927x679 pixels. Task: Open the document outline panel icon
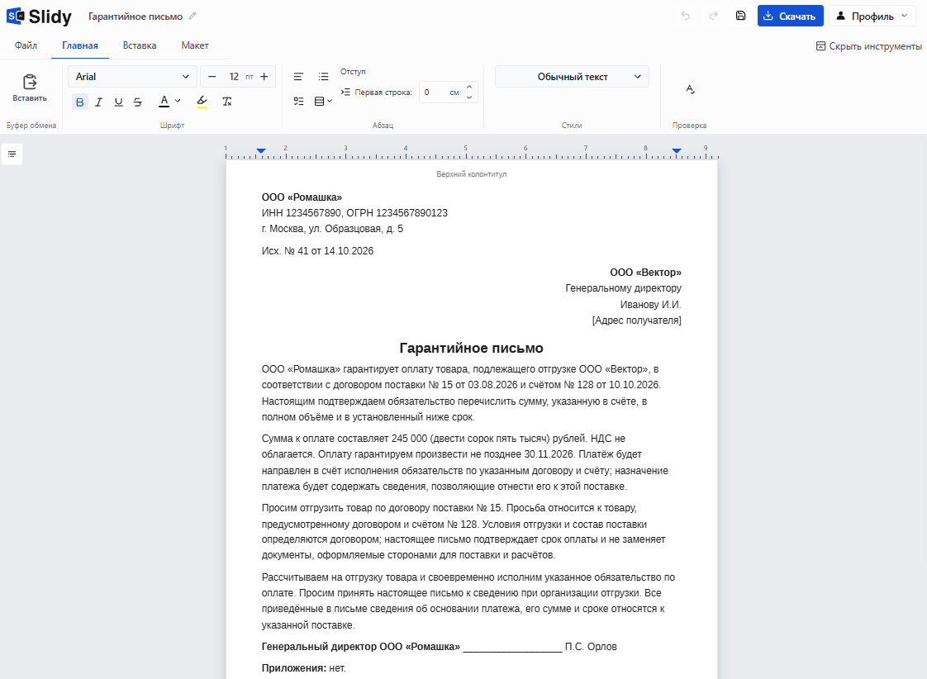point(12,154)
